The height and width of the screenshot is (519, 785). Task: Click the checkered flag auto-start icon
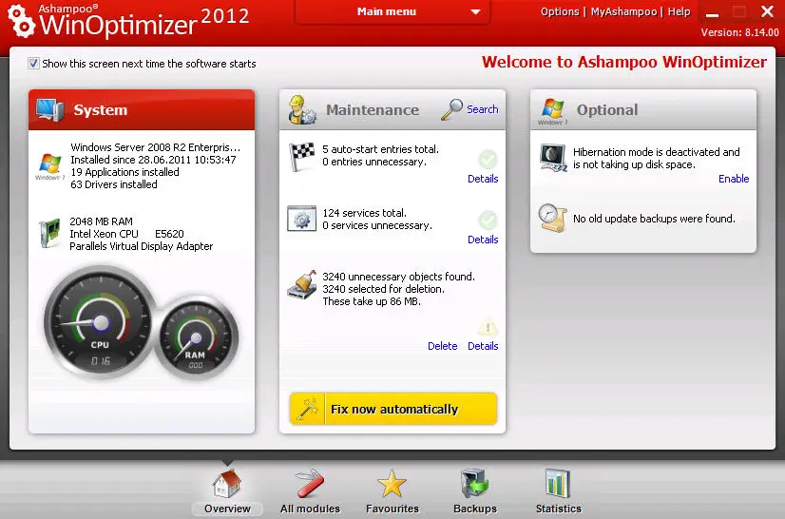pyautogui.click(x=302, y=156)
